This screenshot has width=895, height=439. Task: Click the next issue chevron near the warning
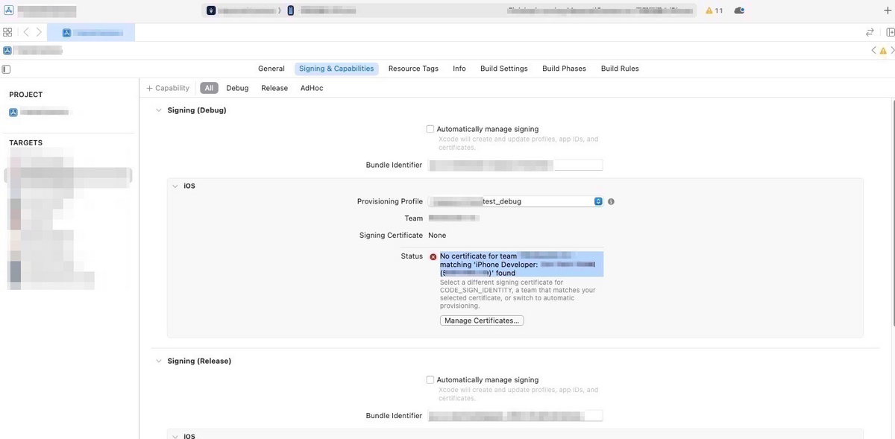coord(891,50)
